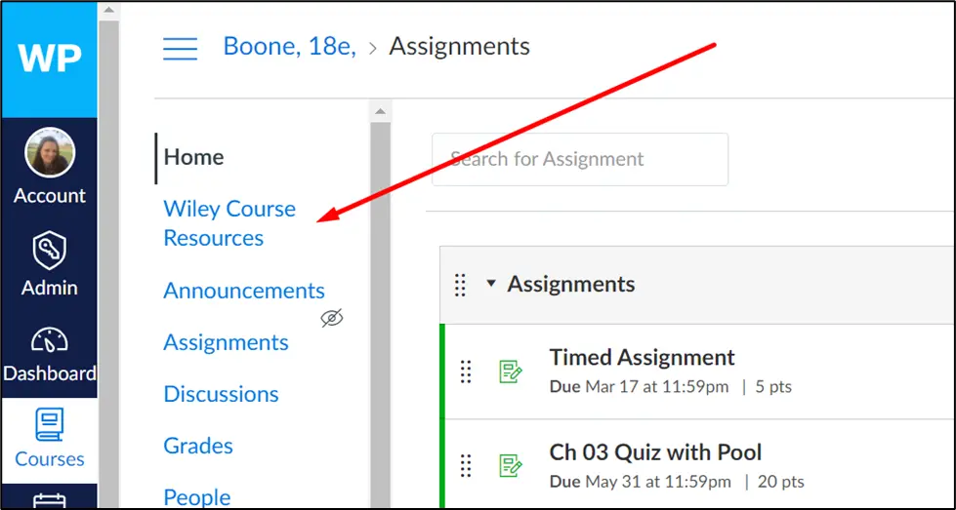The image size is (956, 510).
Task: Go to Discussions in course navigation
Action: pyautogui.click(x=221, y=394)
